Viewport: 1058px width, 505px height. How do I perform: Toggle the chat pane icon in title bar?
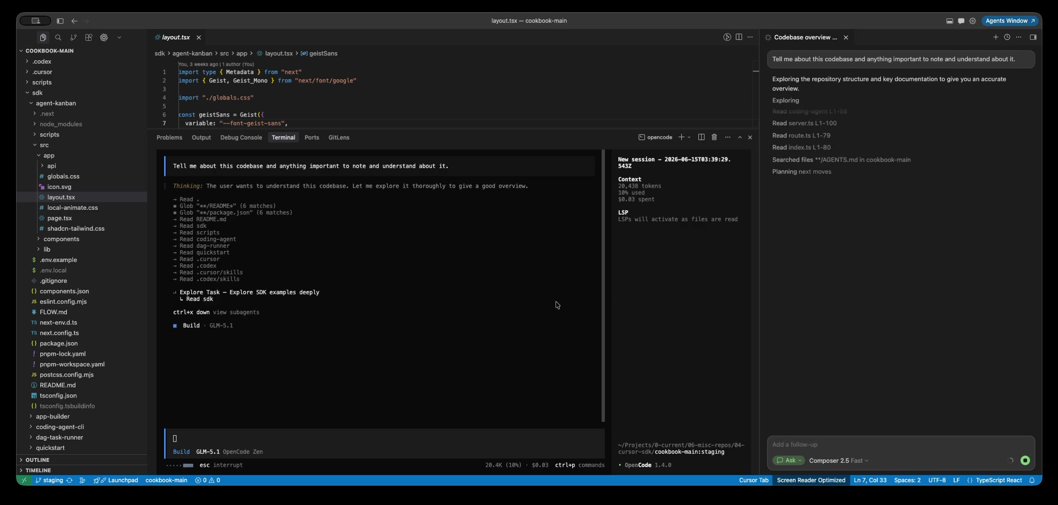[961, 21]
